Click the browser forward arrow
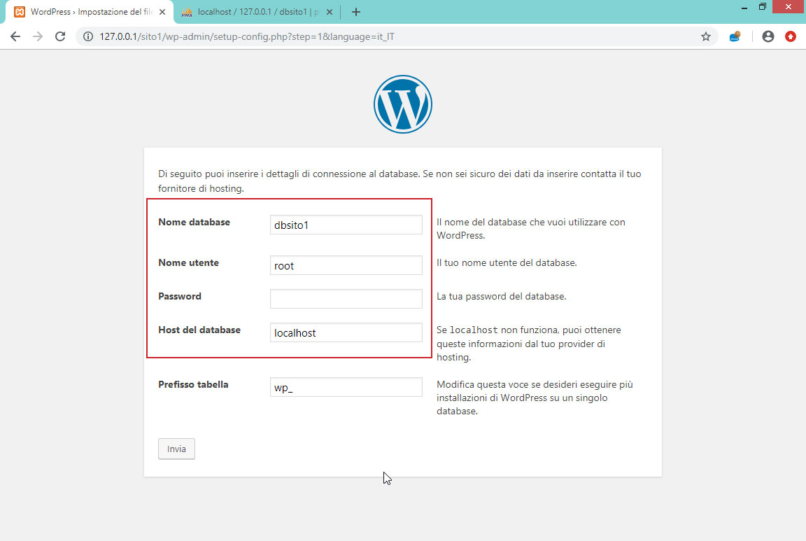 pyautogui.click(x=38, y=36)
